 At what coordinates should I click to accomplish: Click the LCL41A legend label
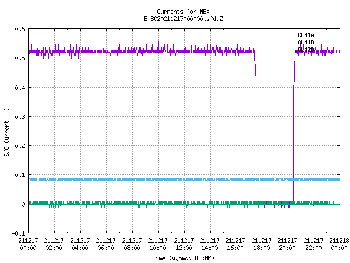(304, 35)
